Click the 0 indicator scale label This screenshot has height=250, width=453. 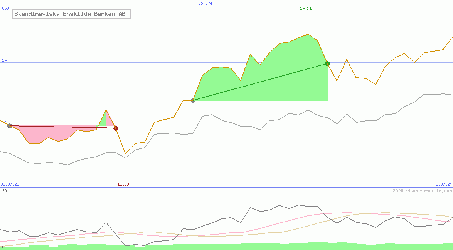click(3, 247)
